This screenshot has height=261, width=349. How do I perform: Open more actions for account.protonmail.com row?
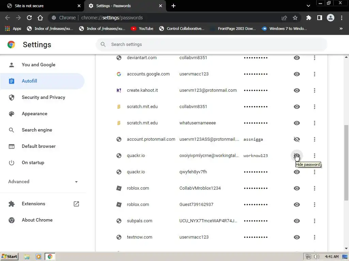point(315,139)
